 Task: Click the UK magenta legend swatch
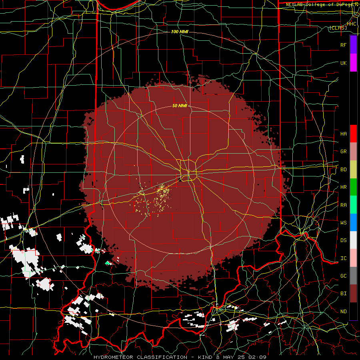click(353, 63)
